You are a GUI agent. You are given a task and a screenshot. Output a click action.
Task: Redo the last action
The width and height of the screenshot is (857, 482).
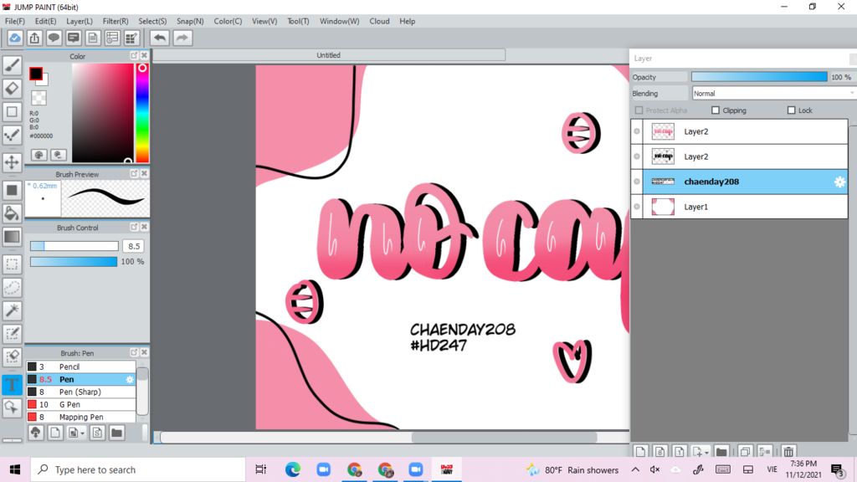click(182, 38)
